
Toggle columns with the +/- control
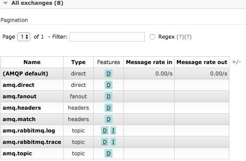236,62
